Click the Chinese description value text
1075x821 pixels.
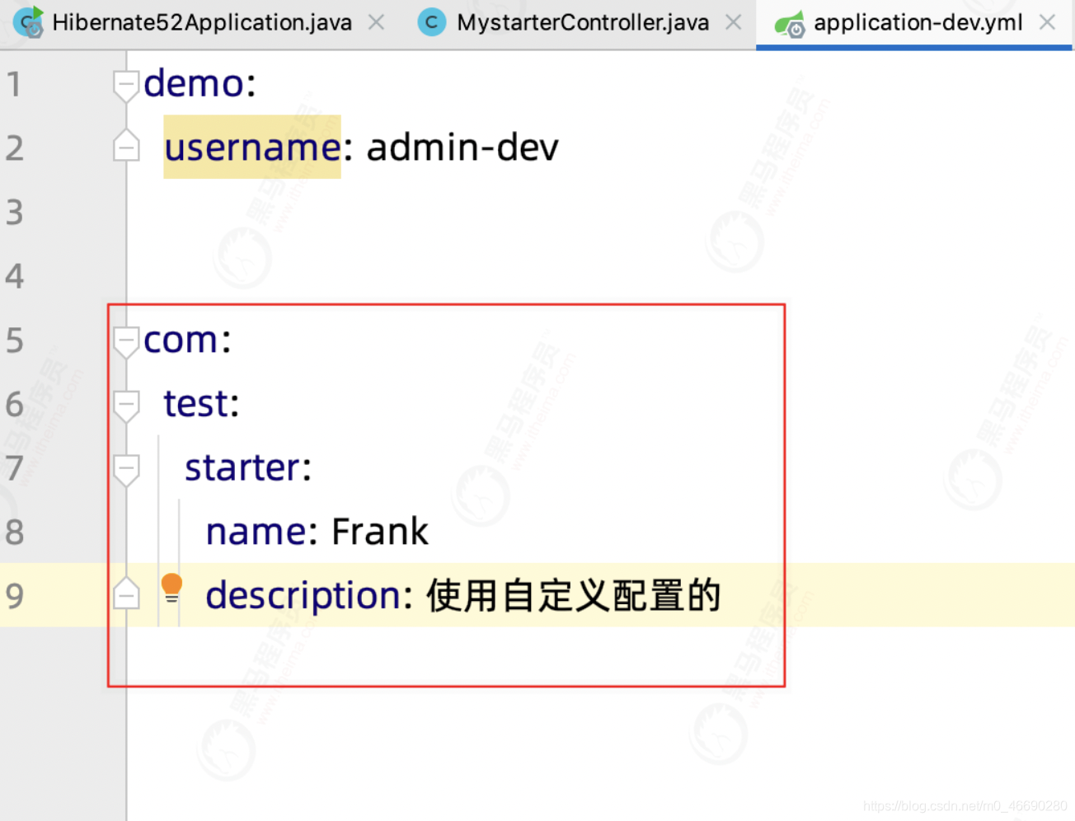point(574,595)
